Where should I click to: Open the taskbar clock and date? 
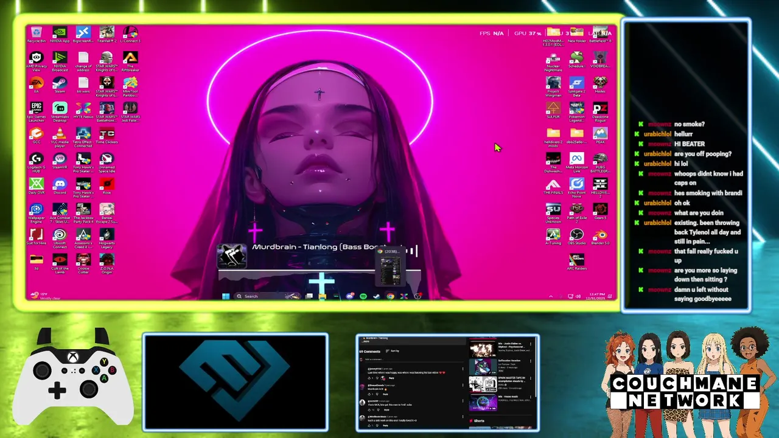point(596,296)
